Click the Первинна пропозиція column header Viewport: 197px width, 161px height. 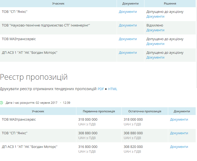[99, 111]
